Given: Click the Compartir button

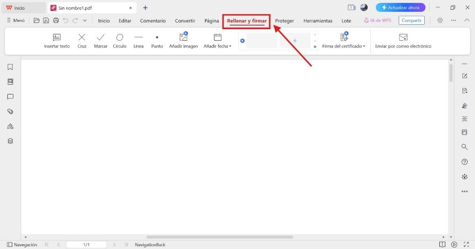Looking at the screenshot, I should click(411, 20).
